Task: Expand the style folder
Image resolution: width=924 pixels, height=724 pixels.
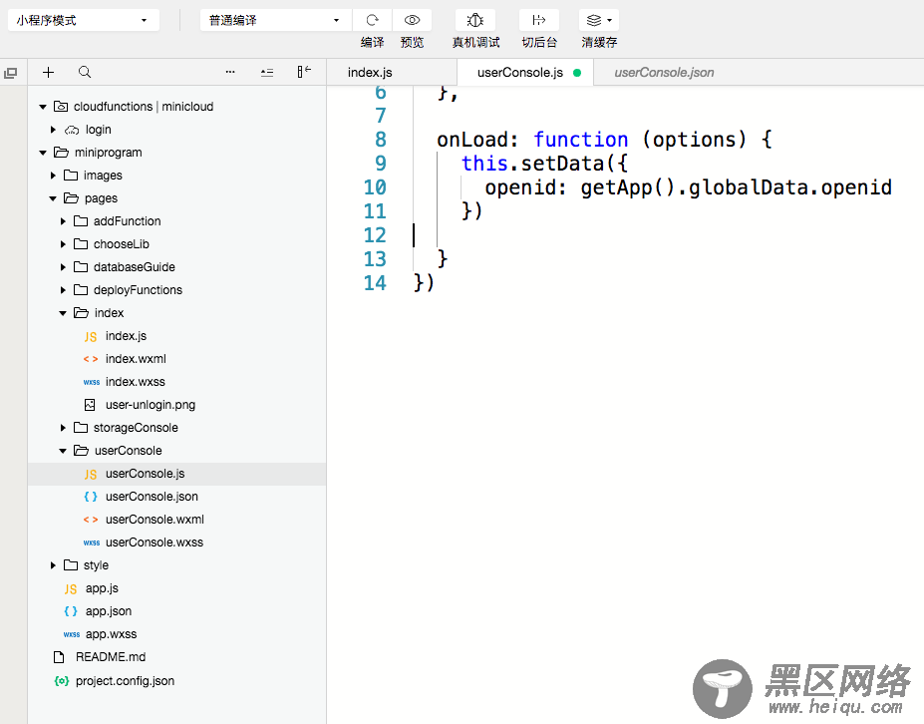Action: (x=53, y=565)
